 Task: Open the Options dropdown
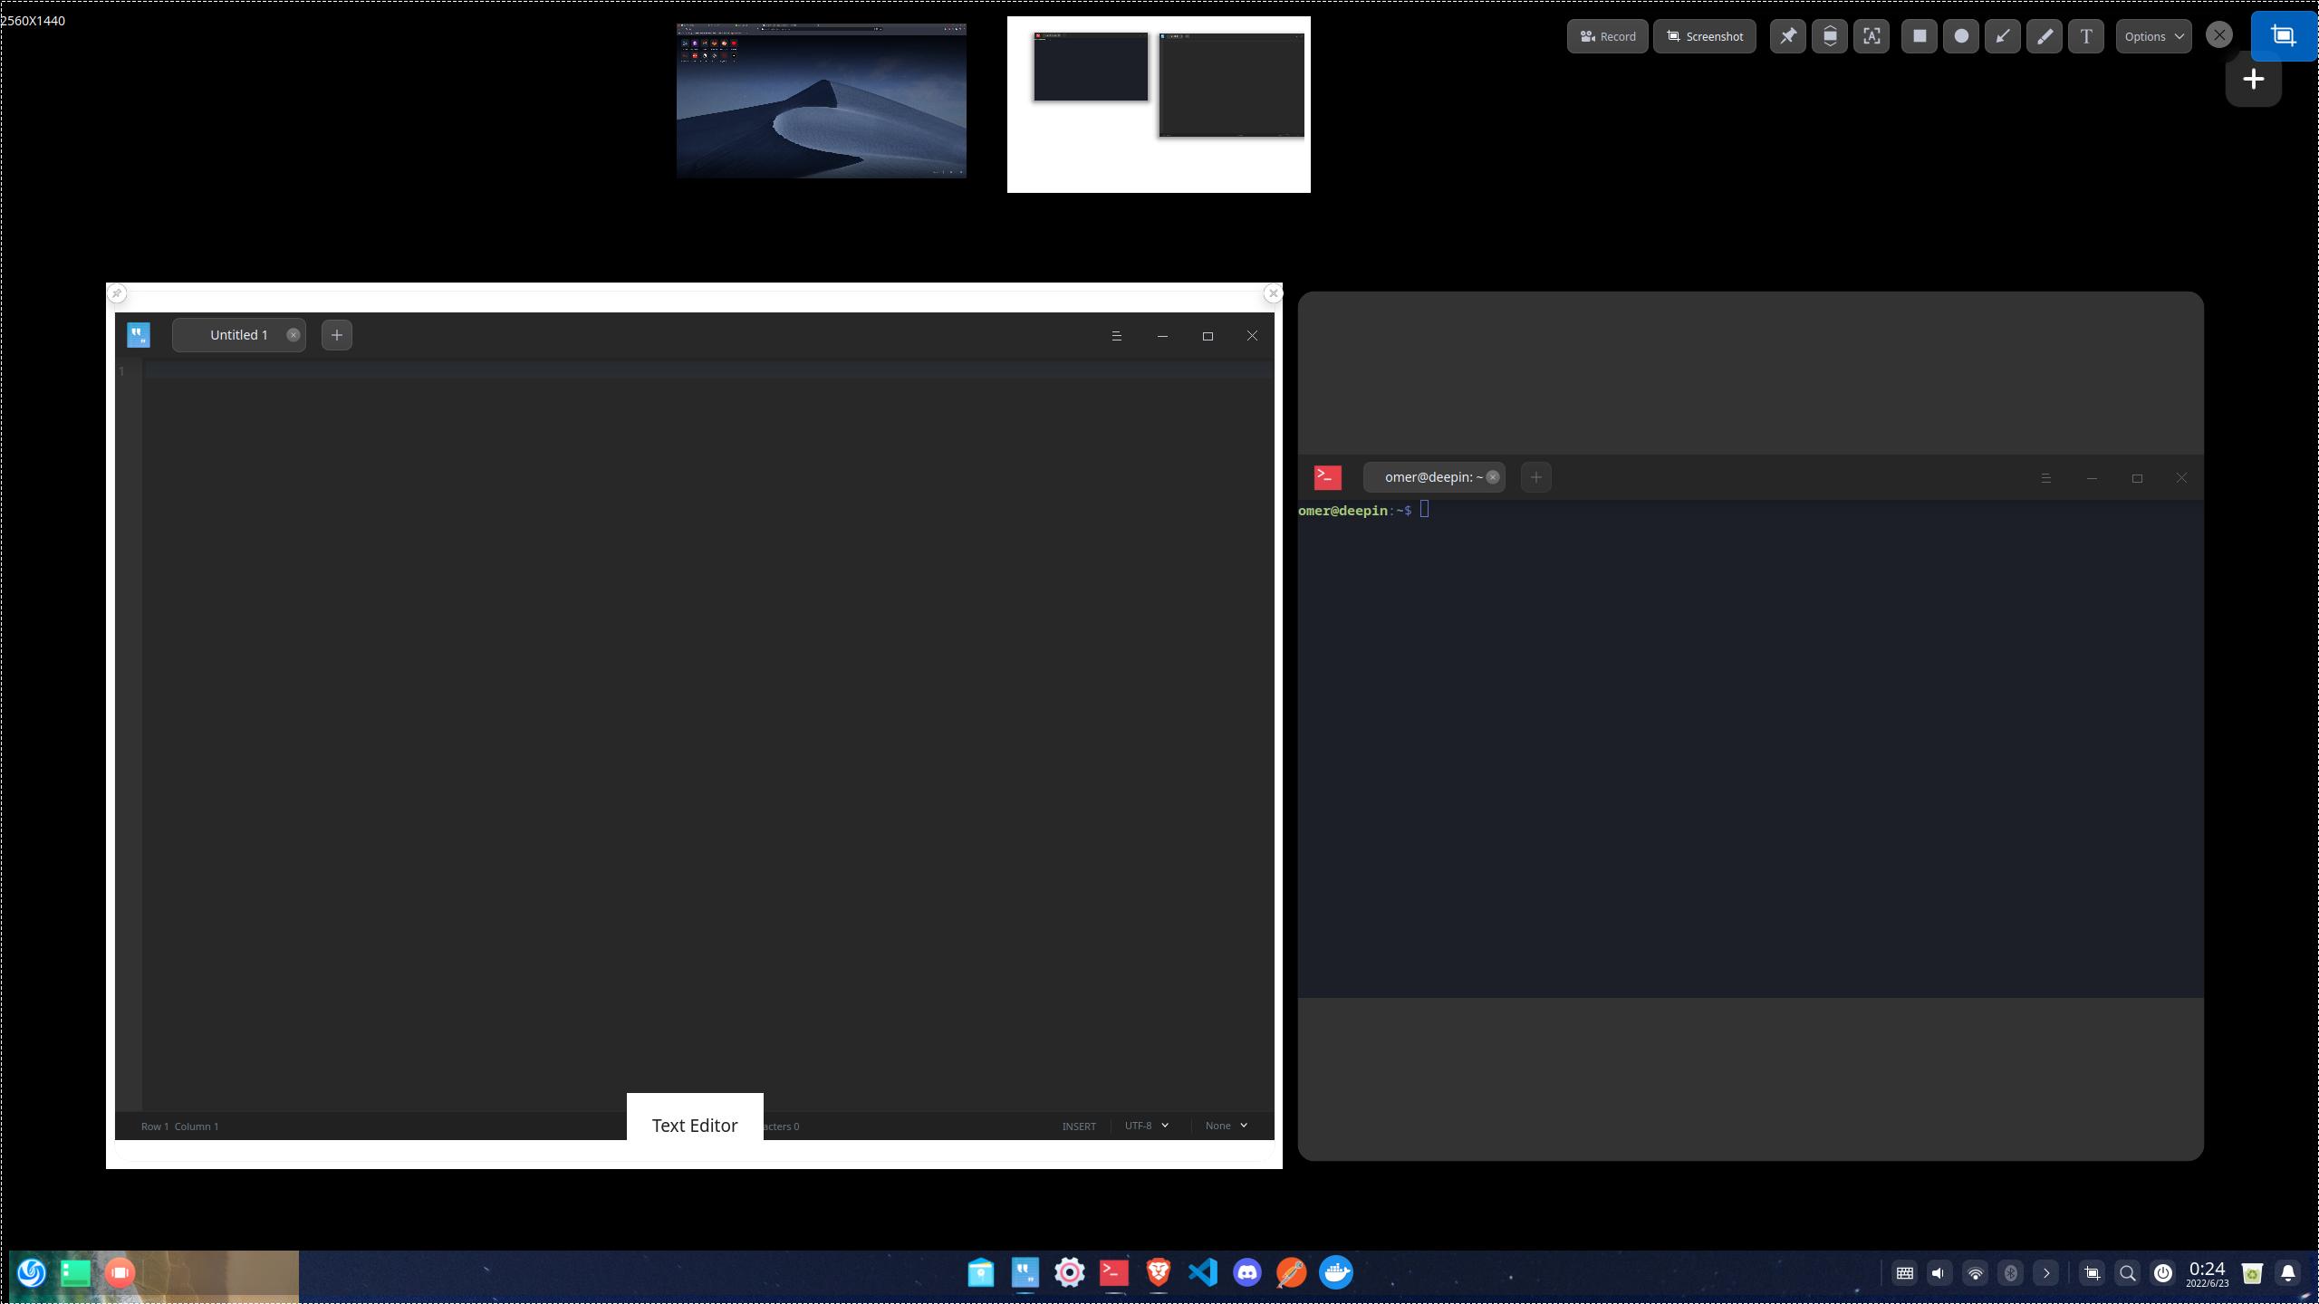(2153, 36)
